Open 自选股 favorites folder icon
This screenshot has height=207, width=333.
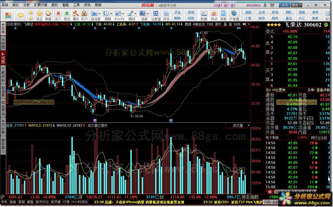pyautogui.click(x=94, y=13)
